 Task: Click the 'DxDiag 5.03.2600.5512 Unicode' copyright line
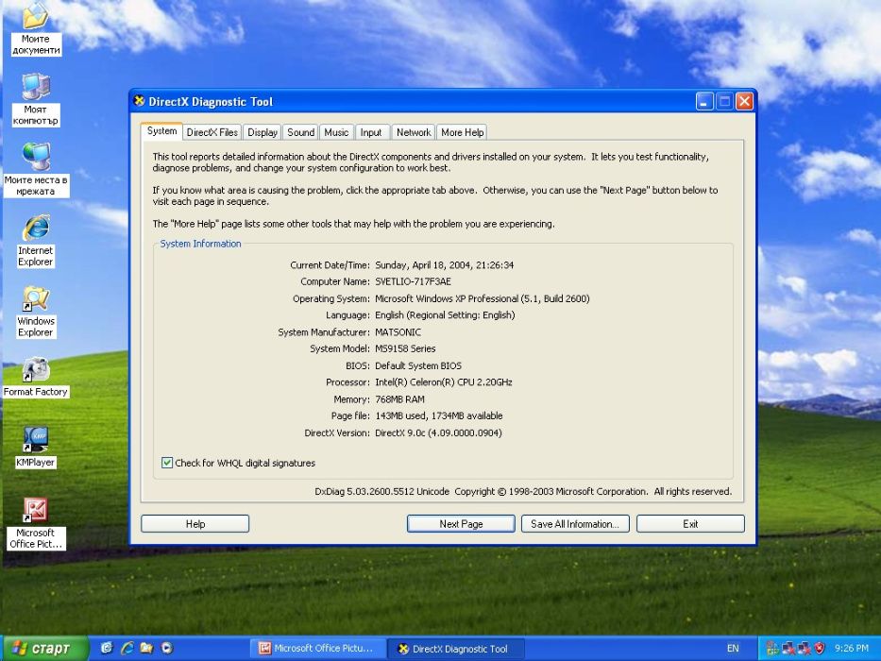[x=523, y=491]
